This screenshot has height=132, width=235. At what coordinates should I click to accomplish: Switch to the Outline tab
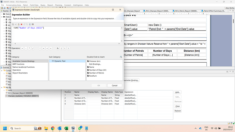click(5, 67)
